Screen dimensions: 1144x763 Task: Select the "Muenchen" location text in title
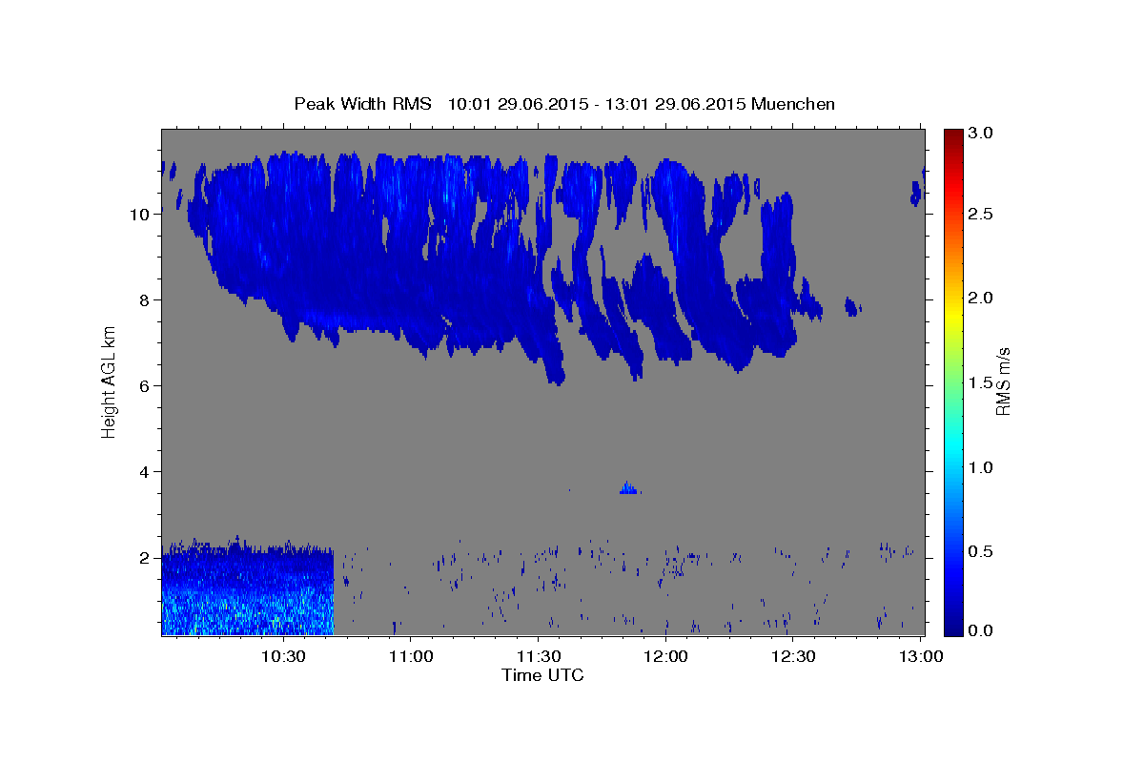pyautogui.click(x=793, y=104)
